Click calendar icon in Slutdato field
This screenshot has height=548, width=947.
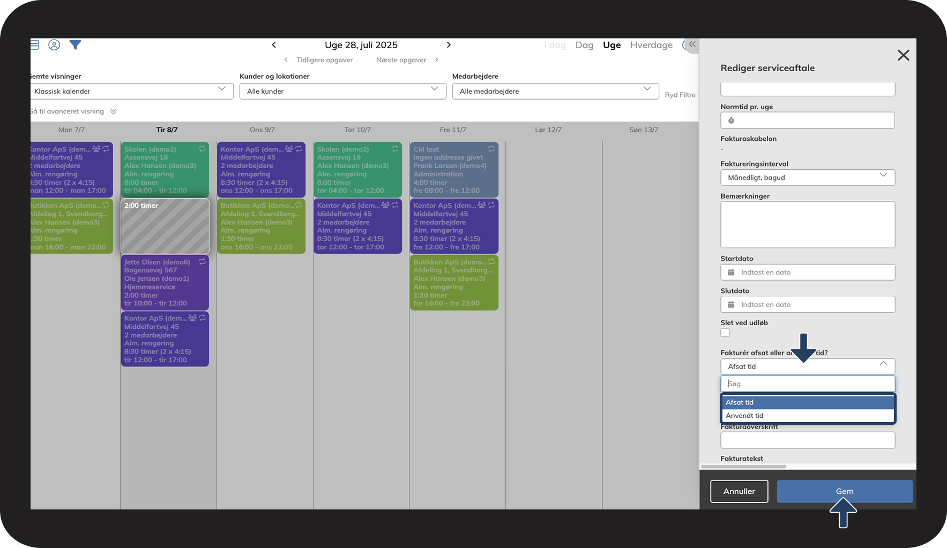coord(731,304)
